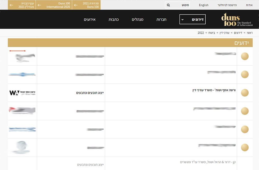Open קן - דרור & הראל ושות' firm
Viewport: 259px width, 170px height.
point(208,162)
